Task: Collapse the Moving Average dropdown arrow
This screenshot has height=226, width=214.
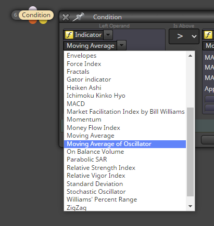Action: tap(121, 45)
